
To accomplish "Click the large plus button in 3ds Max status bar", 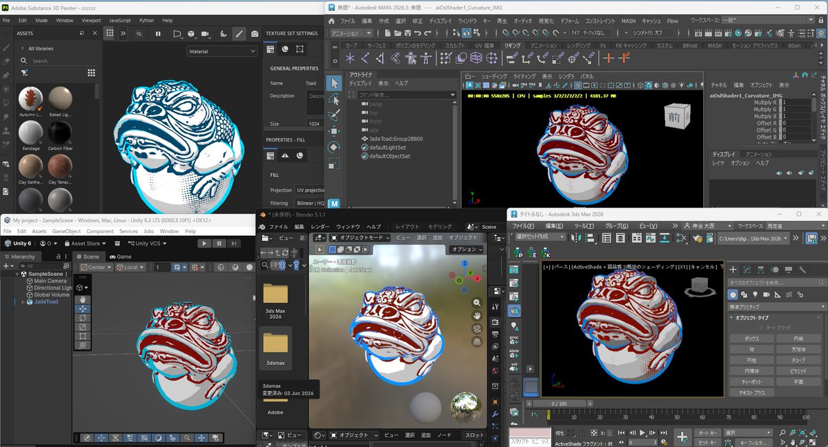I will [x=682, y=437].
